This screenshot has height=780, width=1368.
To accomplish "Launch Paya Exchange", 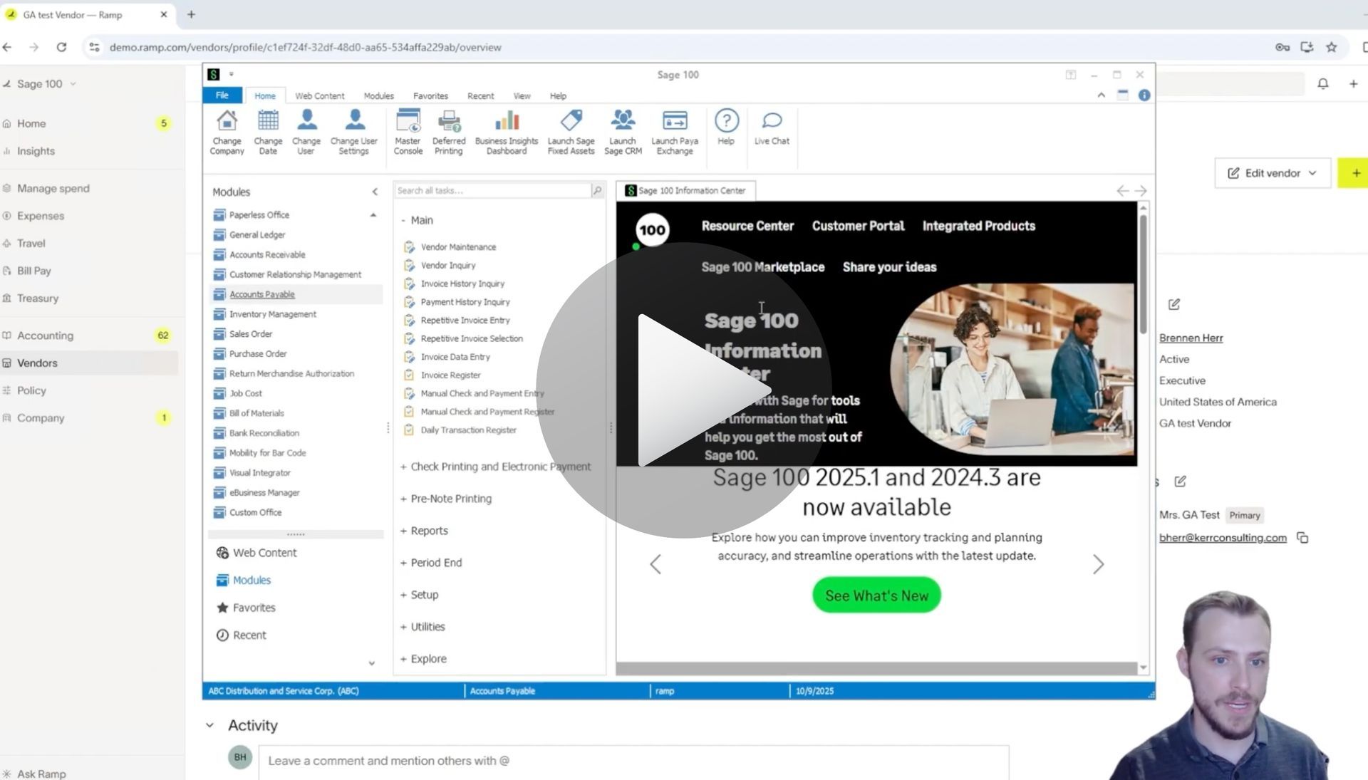I will (675, 132).
